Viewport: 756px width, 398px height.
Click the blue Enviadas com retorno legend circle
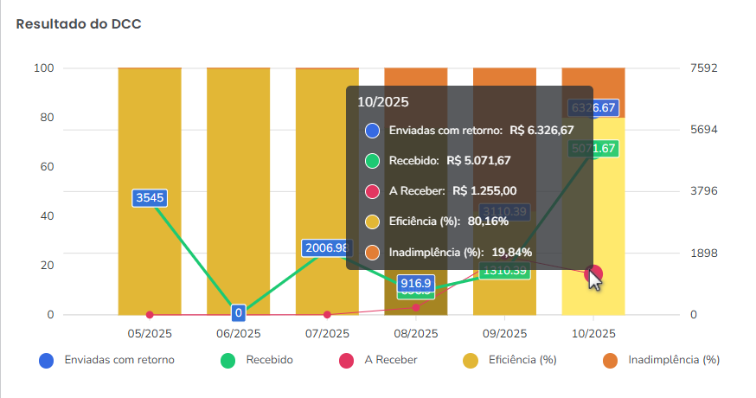point(47,360)
